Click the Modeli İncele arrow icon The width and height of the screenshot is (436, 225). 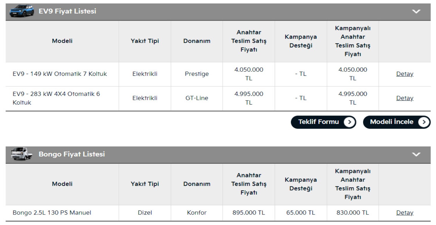tap(424, 122)
